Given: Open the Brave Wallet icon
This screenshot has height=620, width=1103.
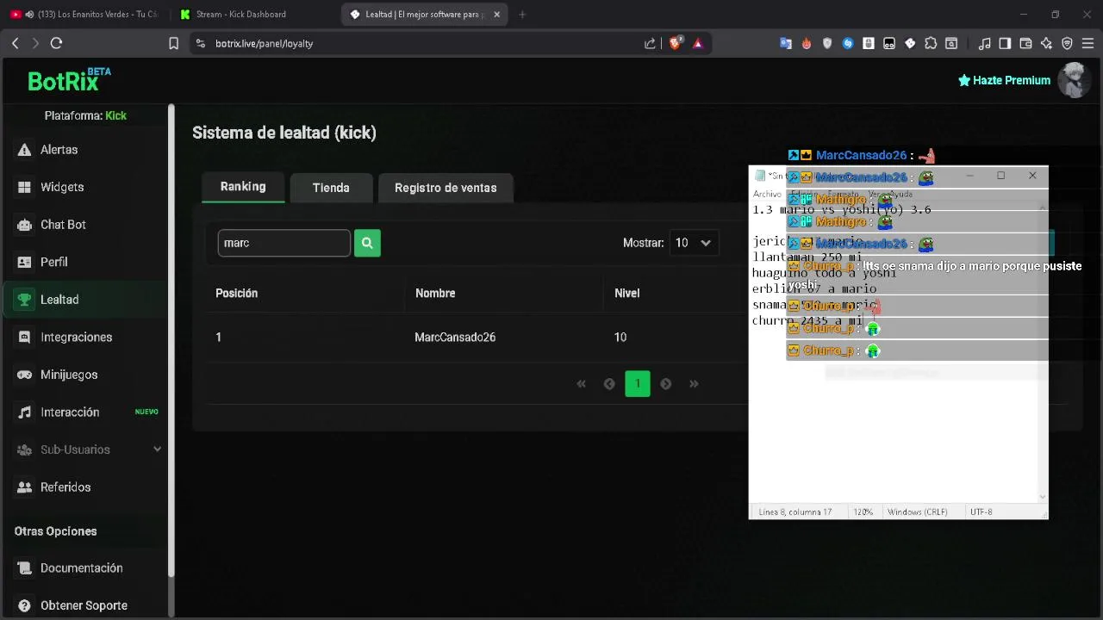Looking at the screenshot, I should tap(1025, 43).
